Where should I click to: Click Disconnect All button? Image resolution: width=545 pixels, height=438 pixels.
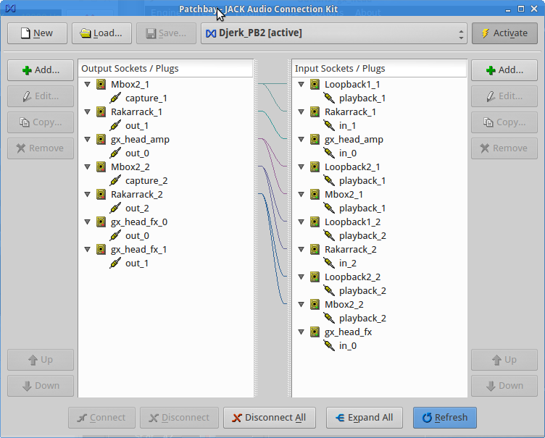[x=270, y=418]
